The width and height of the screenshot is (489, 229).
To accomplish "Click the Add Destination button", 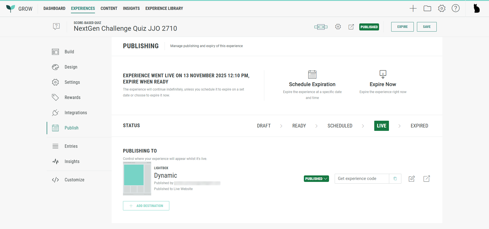I will tap(146, 206).
